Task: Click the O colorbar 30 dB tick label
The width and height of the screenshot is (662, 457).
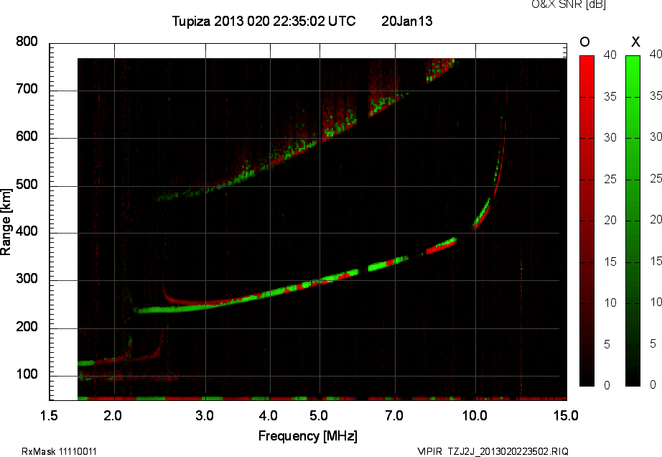Action: tap(610, 138)
